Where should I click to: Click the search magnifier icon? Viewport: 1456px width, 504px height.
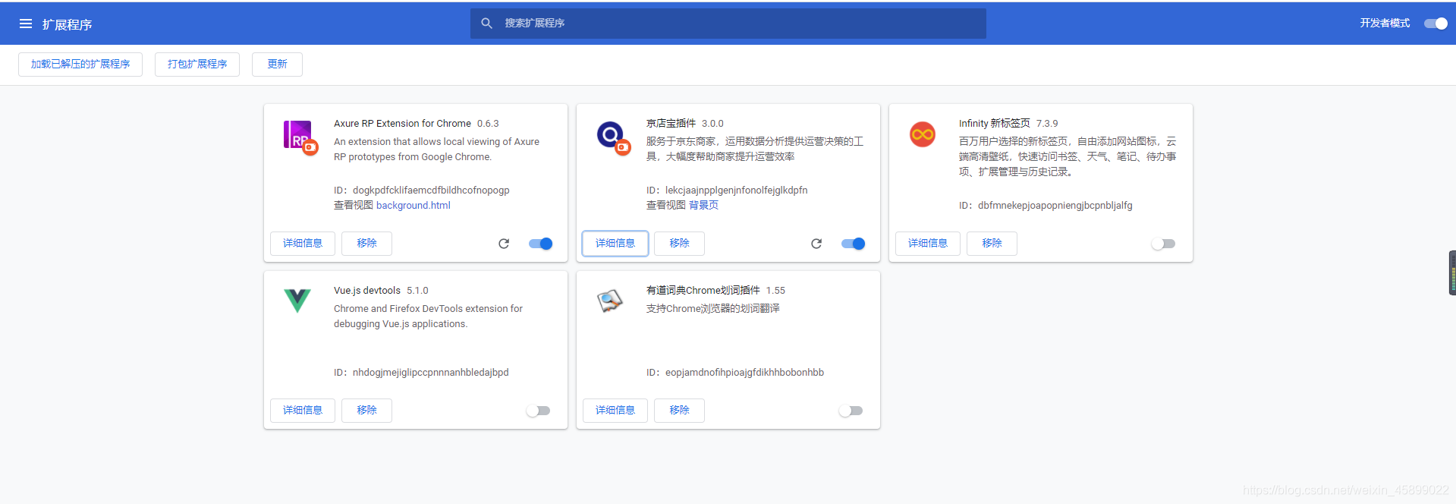click(487, 24)
